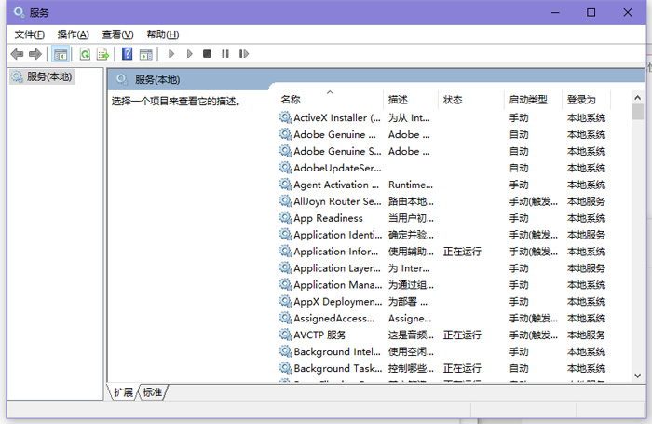
Task: Click the vertical scrollbar down arrow
Action: coord(637,376)
